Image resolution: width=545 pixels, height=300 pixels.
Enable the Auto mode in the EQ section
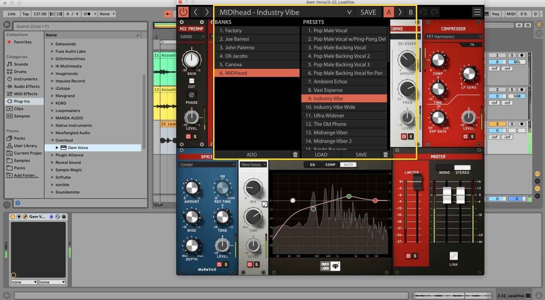point(348,164)
